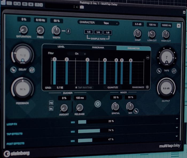The height and width of the screenshot is (158, 187).
Task: Select tap handle number 2
Action: 67,59
